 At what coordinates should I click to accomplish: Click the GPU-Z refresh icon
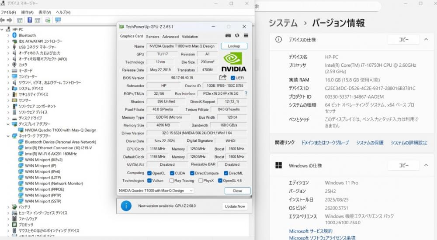click(237, 35)
